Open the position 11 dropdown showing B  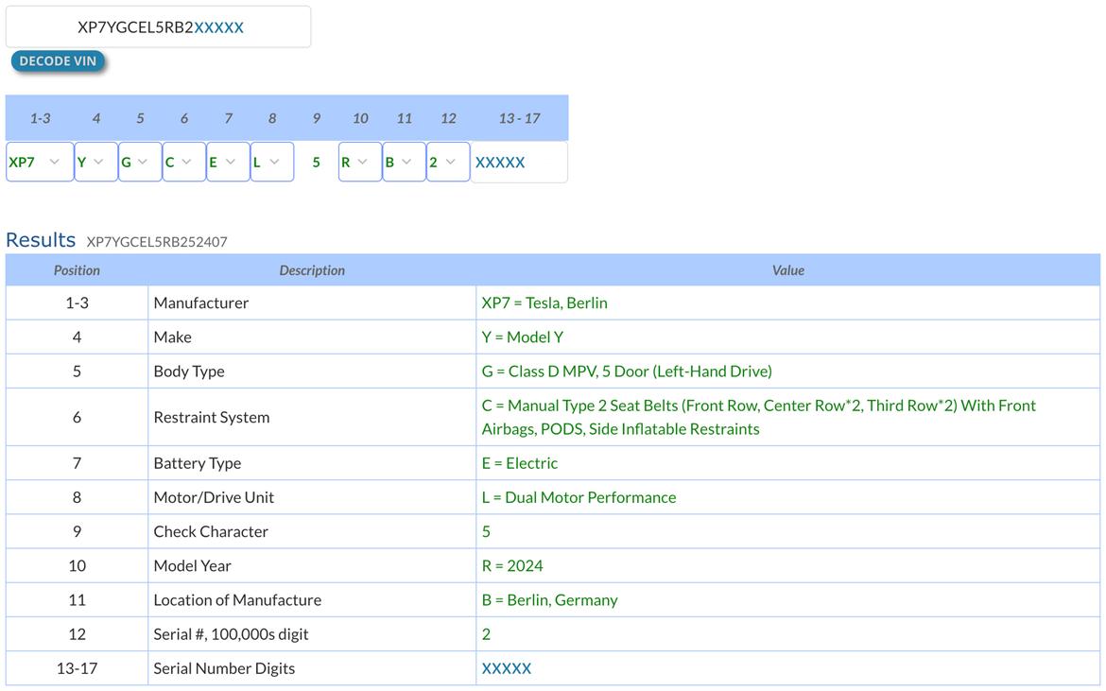(x=405, y=162)
